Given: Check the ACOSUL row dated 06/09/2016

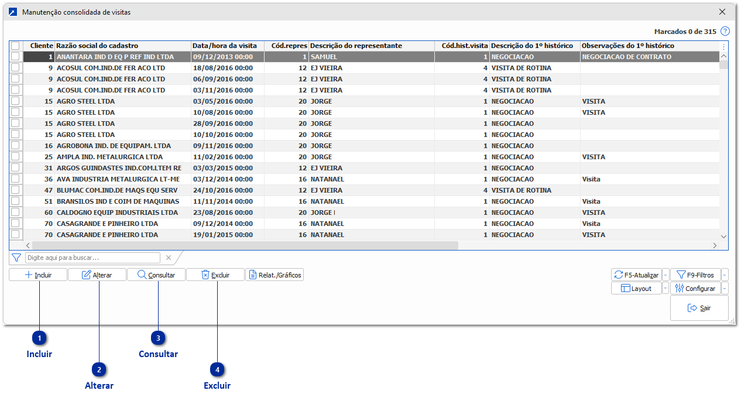Looking at the screenshot, I should [x=15, y=79].
